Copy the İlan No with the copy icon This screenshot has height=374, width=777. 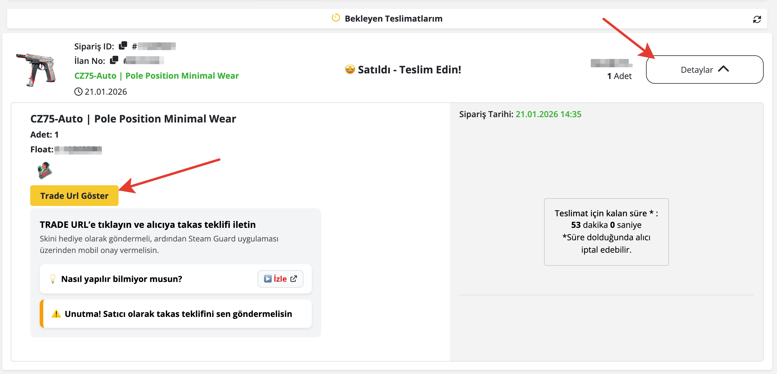click(114, 60)
